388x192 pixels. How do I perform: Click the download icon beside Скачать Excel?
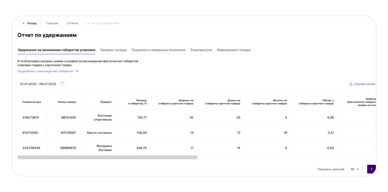pyautogui.click(x=351, y=84)
